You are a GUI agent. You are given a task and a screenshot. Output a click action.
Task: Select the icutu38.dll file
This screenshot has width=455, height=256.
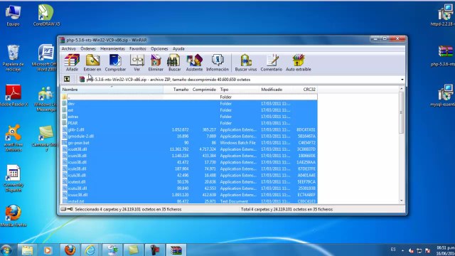pos(189,188)
